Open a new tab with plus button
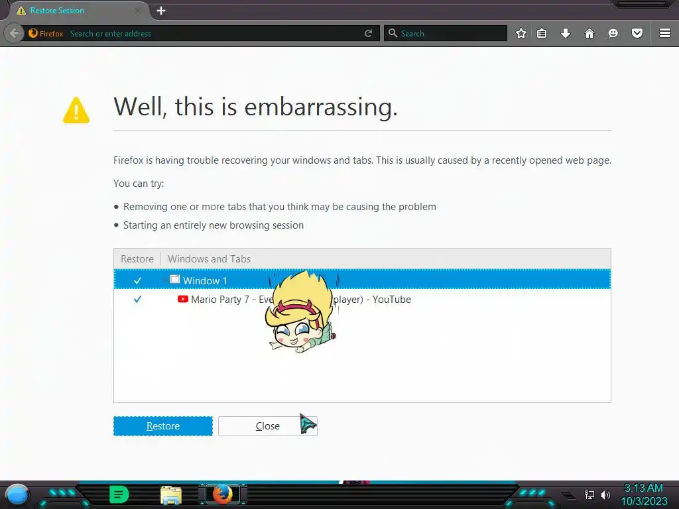 pyautogui.click(x=161, y=11)
